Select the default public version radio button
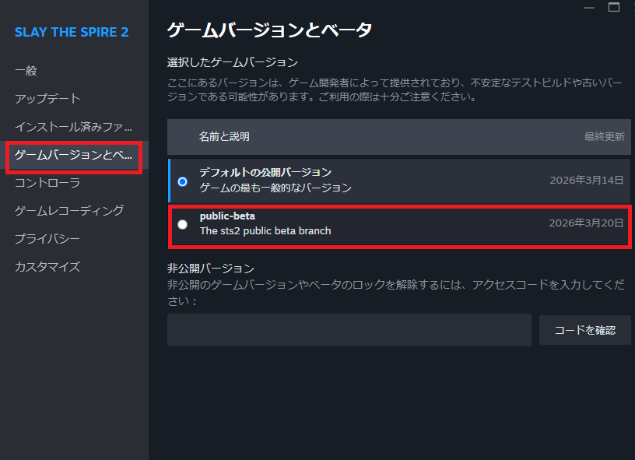Image resolution: width=635 pixels, height=460 pixels. [x=182, y=181]
